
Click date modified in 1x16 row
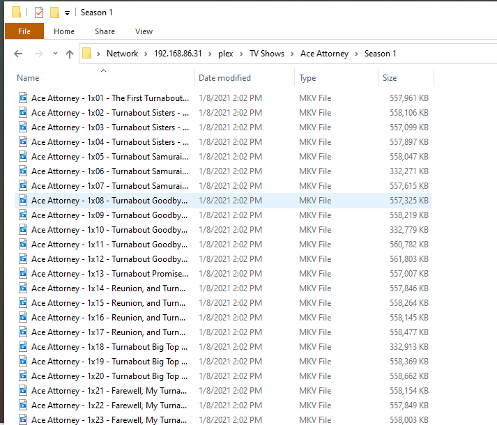(x=231, y=317)
